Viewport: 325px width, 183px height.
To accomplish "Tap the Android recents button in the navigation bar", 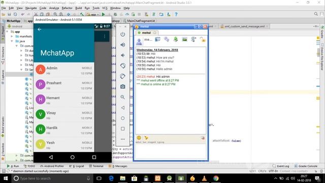I will point(94,157).
